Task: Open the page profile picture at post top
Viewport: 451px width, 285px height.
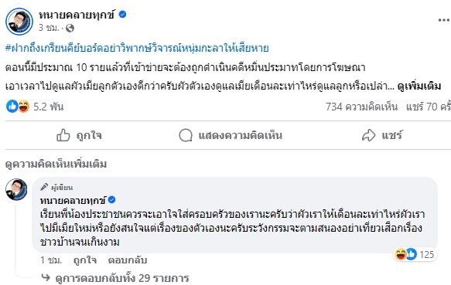Action: 19,22
